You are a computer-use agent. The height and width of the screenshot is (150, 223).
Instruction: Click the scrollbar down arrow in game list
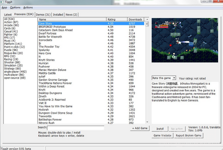pos(147,122)
